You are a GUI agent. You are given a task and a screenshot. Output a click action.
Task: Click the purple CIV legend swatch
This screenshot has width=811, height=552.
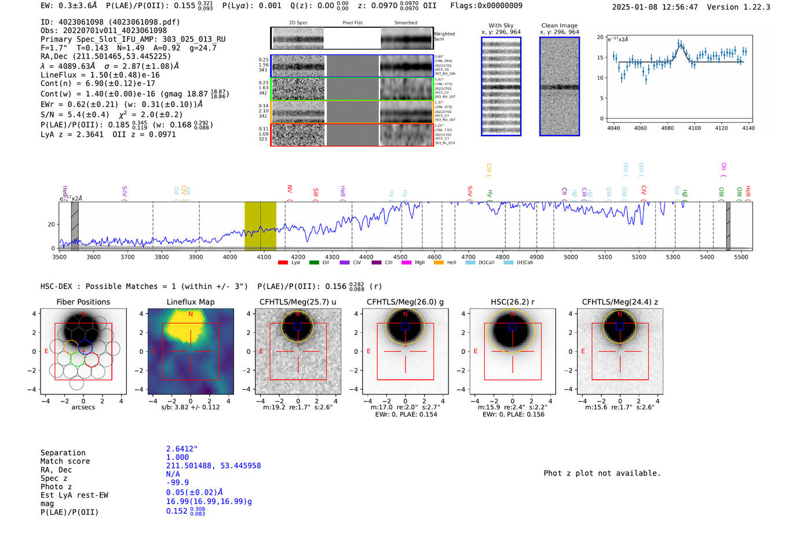pyautogui.click(x=345, y=263)
